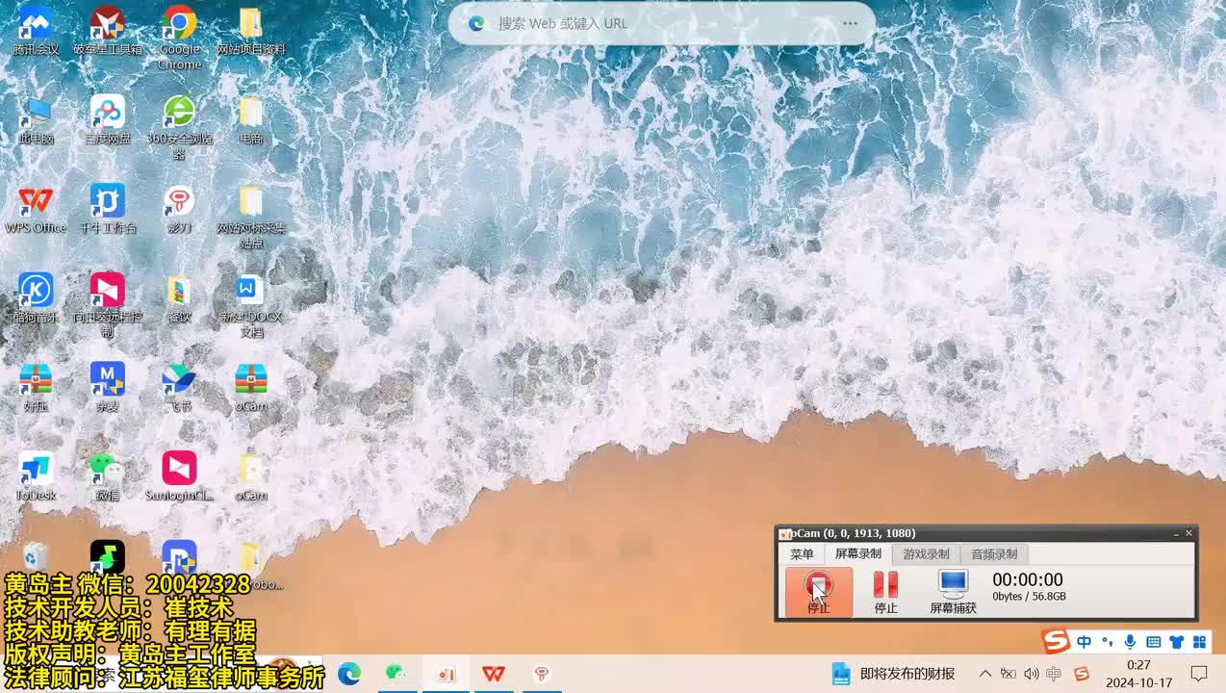
Task: Click the Edge search URL box
Action: tap(662, 23)
